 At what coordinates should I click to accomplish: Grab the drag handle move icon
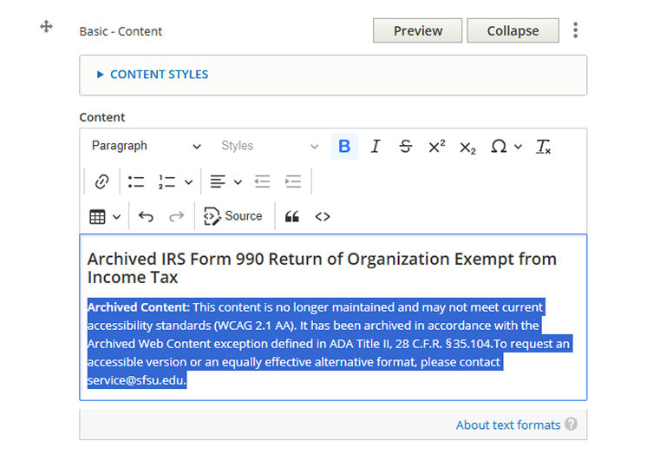coord(46,27)
